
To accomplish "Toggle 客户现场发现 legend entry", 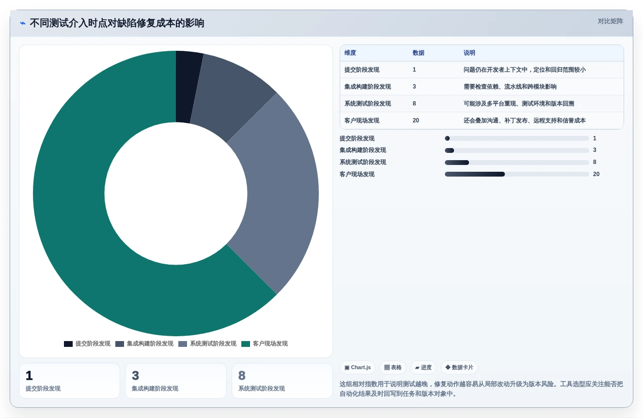I will tap(265, 344).
